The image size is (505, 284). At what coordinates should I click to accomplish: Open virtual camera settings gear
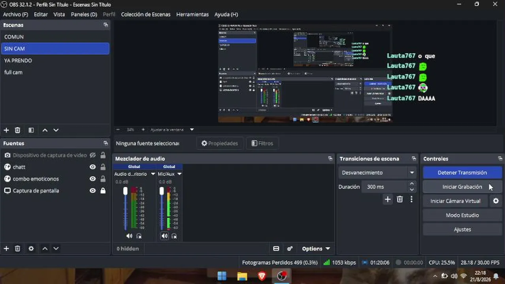[496, 201]
